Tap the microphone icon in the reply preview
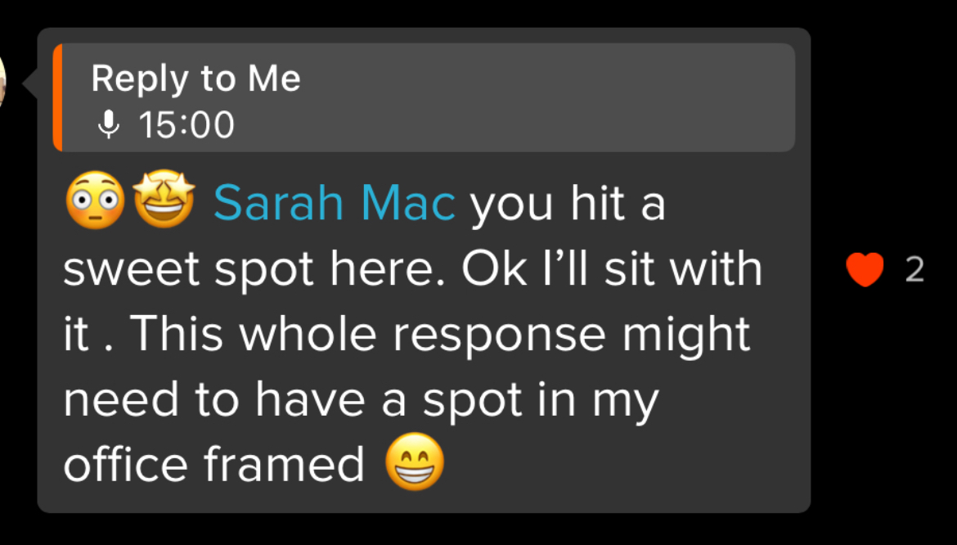The width and height of the screenshot is (957, 545). pos(106,125)
